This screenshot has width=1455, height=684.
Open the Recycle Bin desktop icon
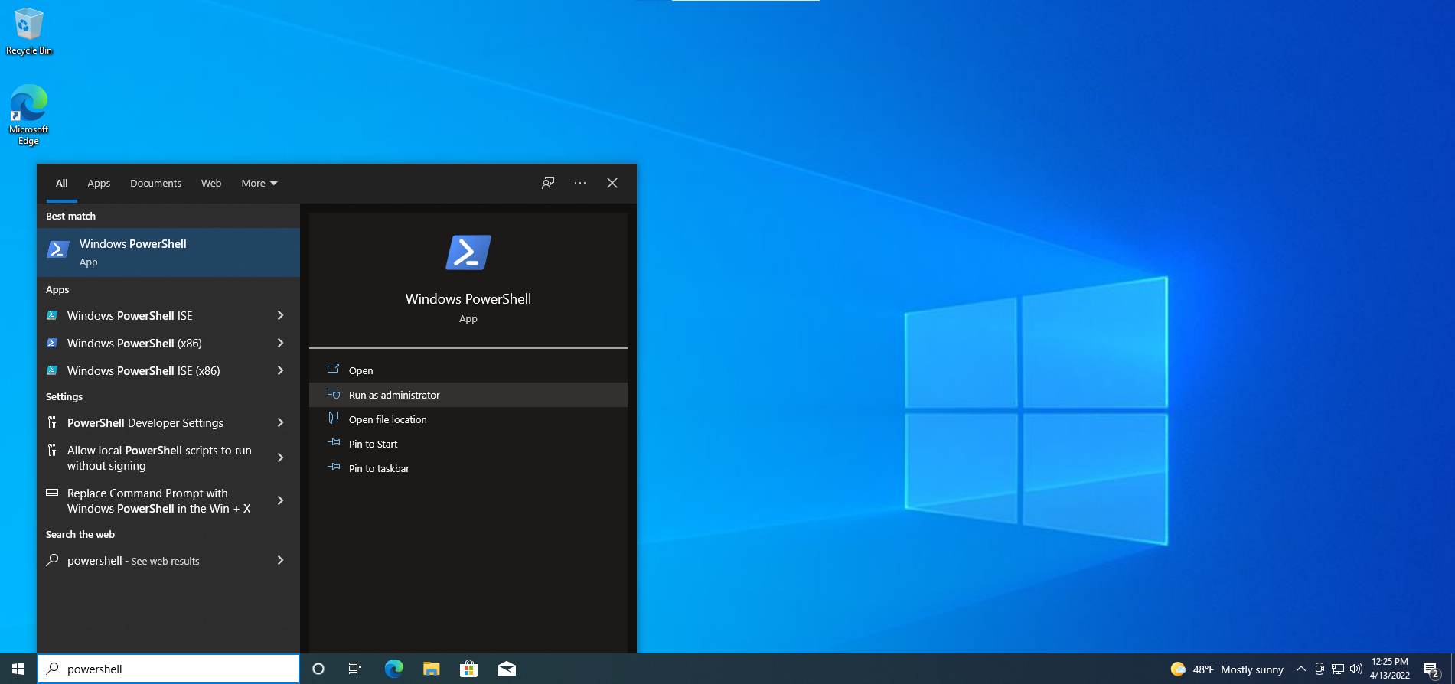coord(29,31)
